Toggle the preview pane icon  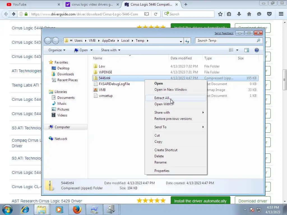[247, 50]
